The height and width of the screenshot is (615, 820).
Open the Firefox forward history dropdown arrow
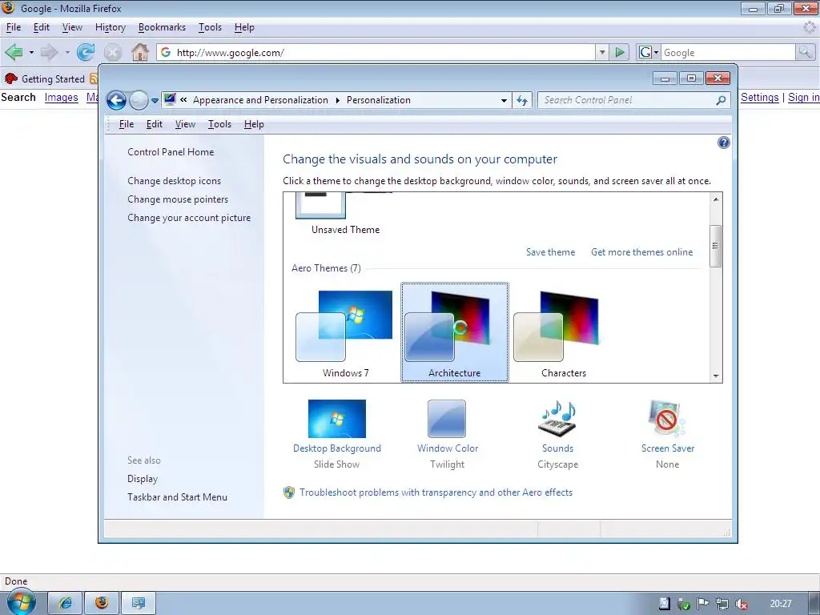point(67,52)
